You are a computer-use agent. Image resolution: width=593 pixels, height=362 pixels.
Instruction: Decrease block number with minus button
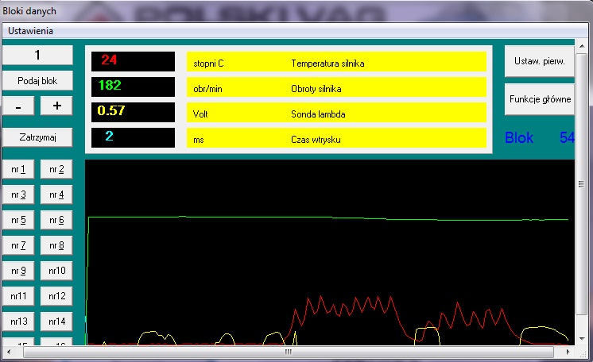click(19, 106)
